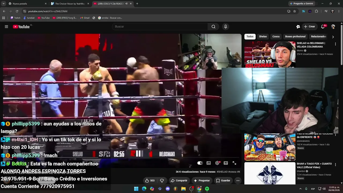
Task: Select the Shelao filter chip
Action: pyautogui.click(x=263, y=36)
